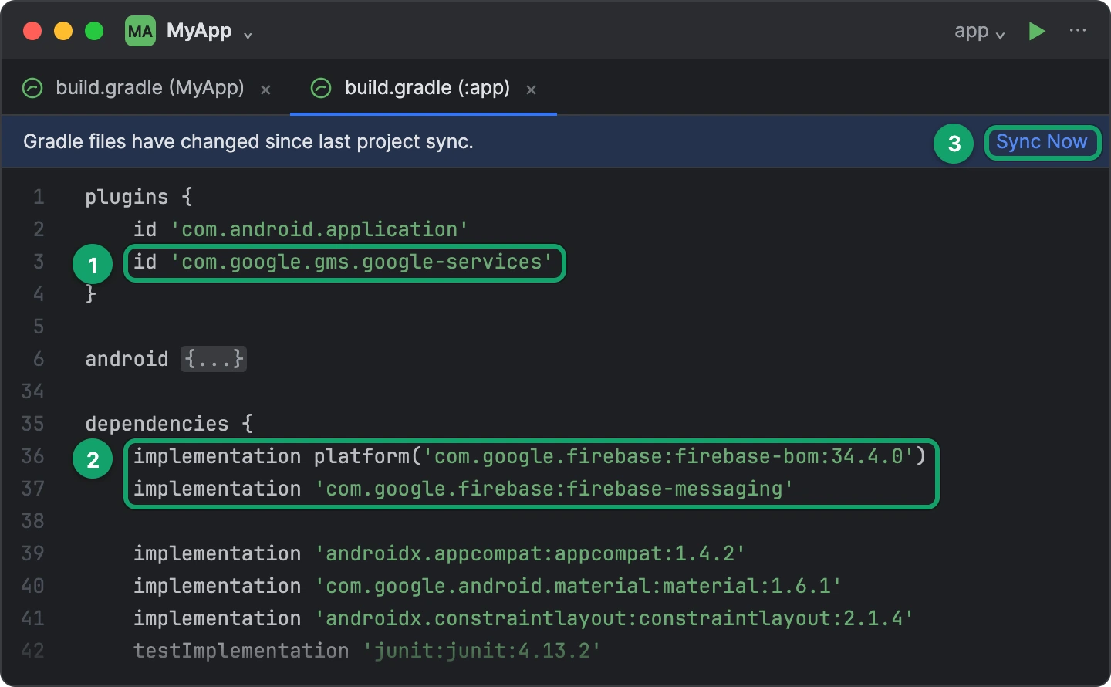Click the firebase-messaging implementation line
This screenshot has height=687, width=1111.
[x=464, y=489]
